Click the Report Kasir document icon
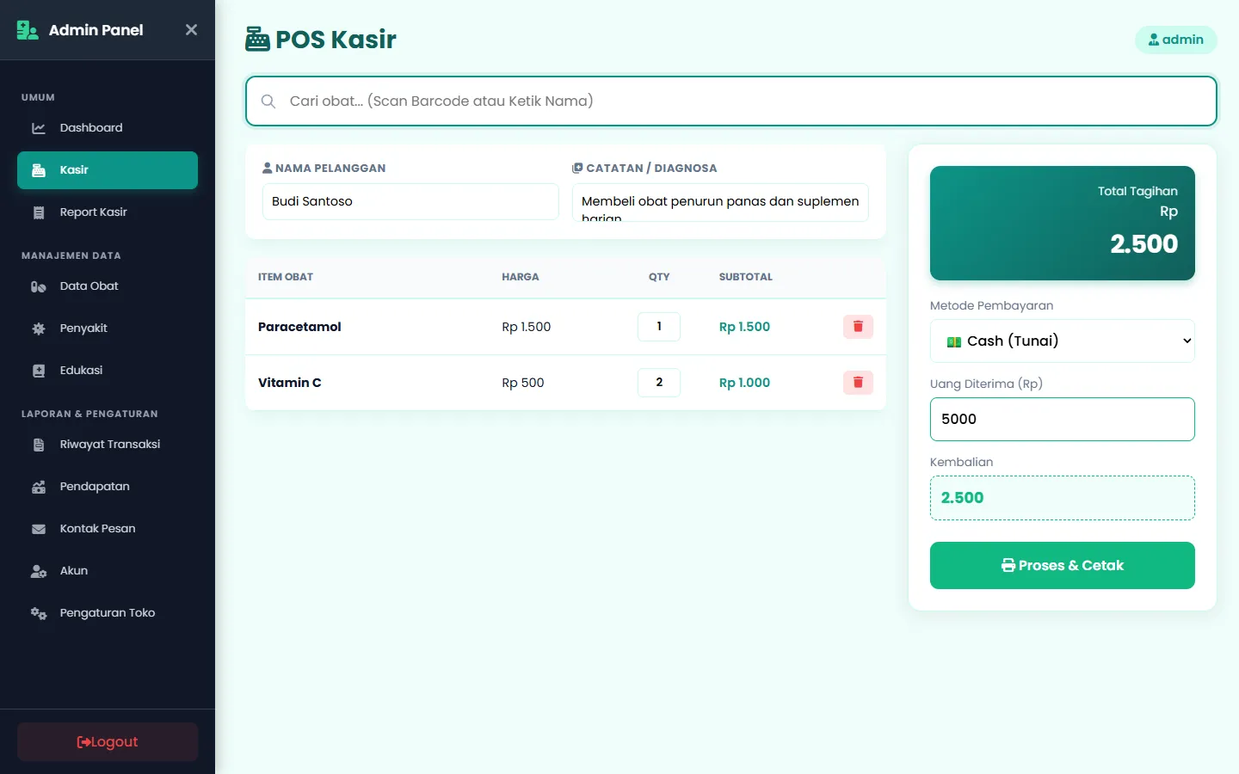This screenshot has width=1239, height=774. (x=39, y=212)
